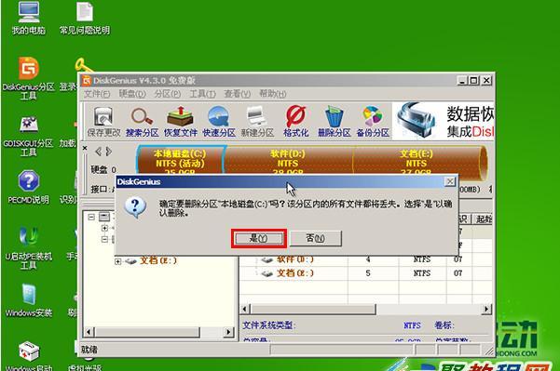Choose the 删除分区 trash icon
This screenshot has width=560, height=371.
click(335, 122)
